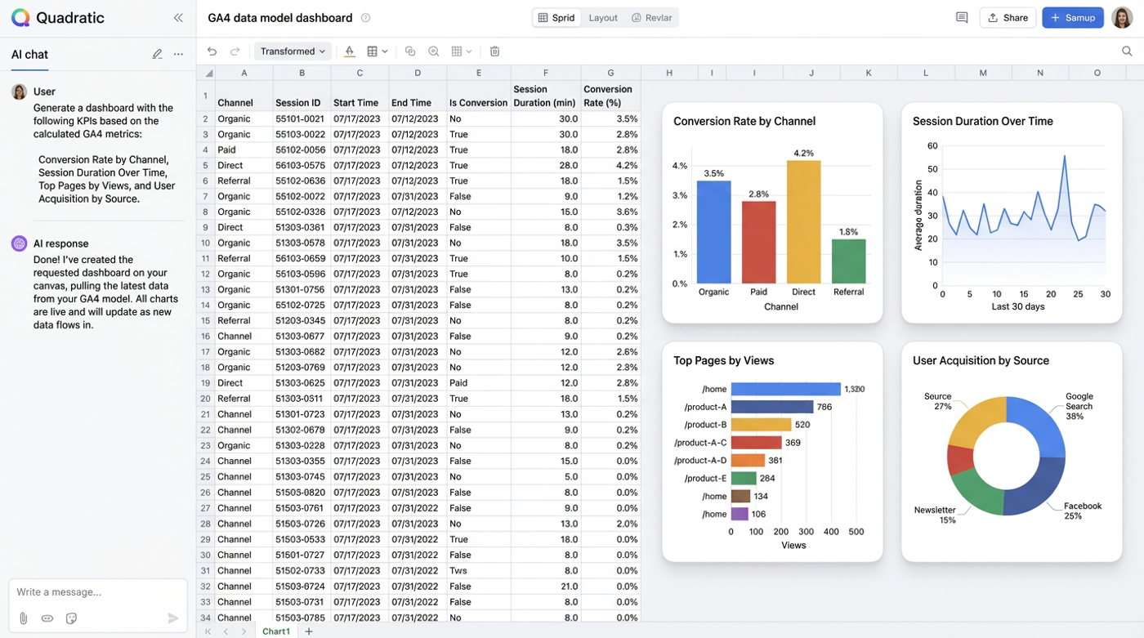Switch to the Layout view
The image size is (1144, 638).
603,18
